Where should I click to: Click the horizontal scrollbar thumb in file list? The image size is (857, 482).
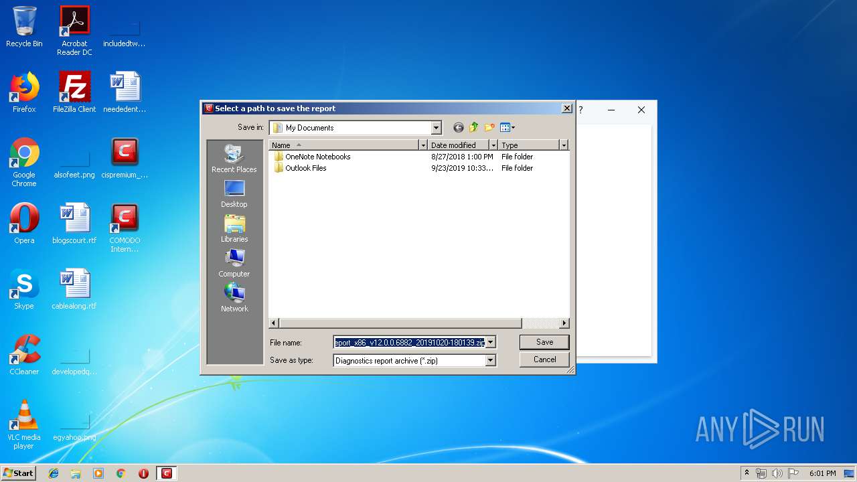click(x=400, y=323)
